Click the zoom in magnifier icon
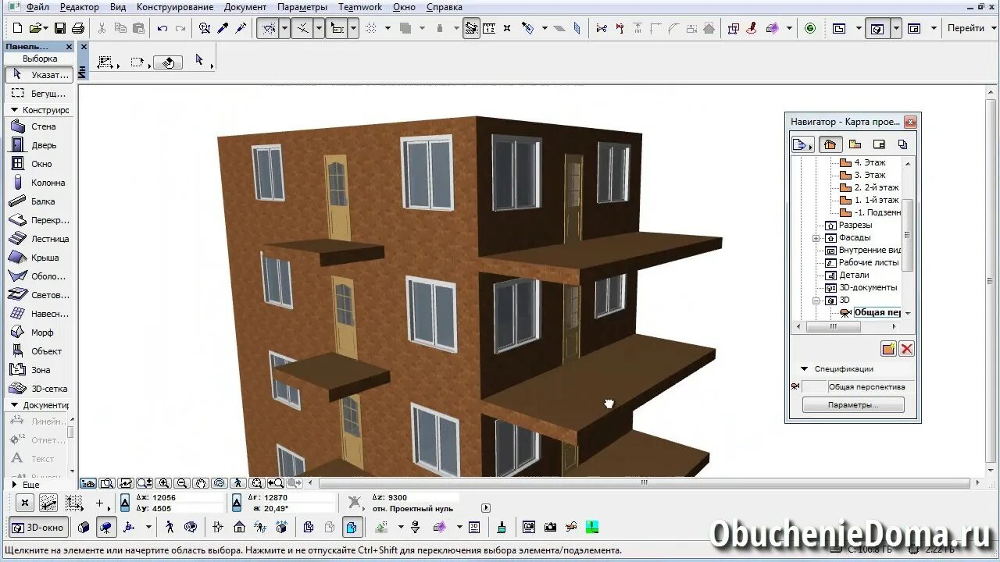The image size is (1000, 562). pyautogui.click(x=164, y=483)
